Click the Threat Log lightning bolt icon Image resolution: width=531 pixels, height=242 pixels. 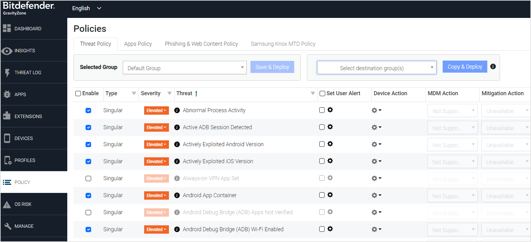7,73
